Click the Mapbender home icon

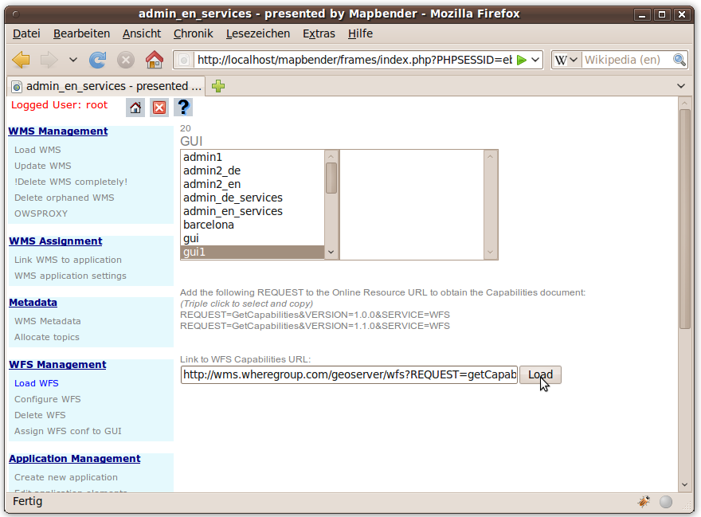(135, 108)
